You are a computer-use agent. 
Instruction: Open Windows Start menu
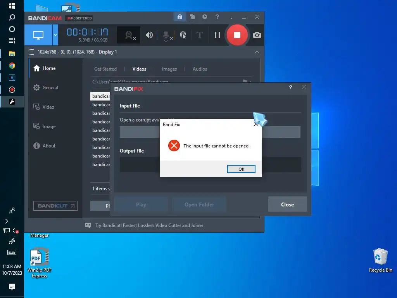[x=12, y=5]
